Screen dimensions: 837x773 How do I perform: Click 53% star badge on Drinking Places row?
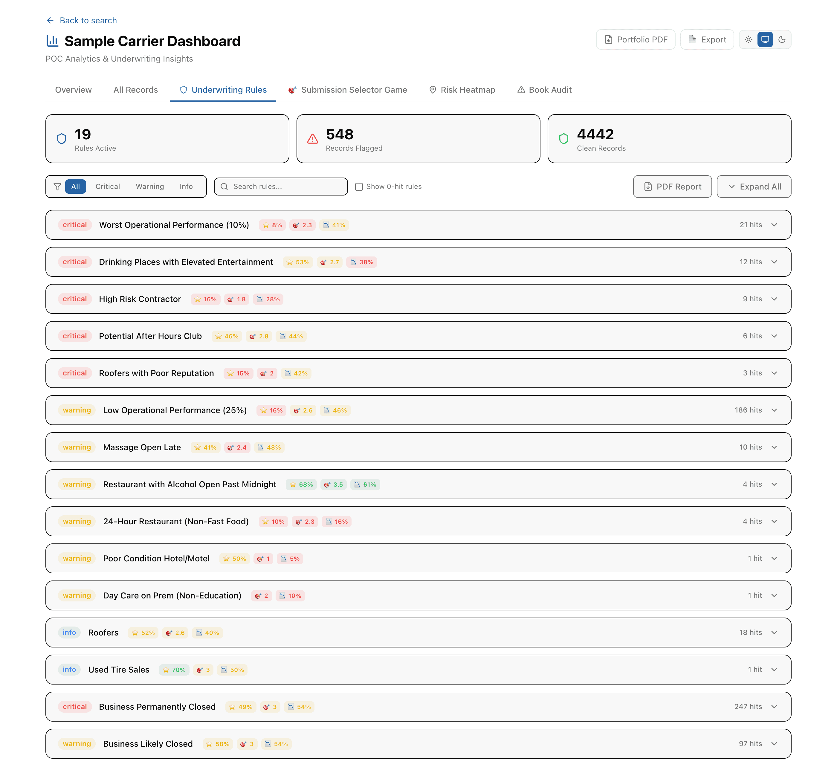tap(298, 262)
